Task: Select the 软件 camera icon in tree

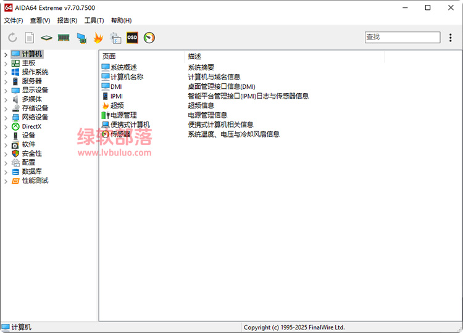Action: pyautogui.click(x=15, y=145)
